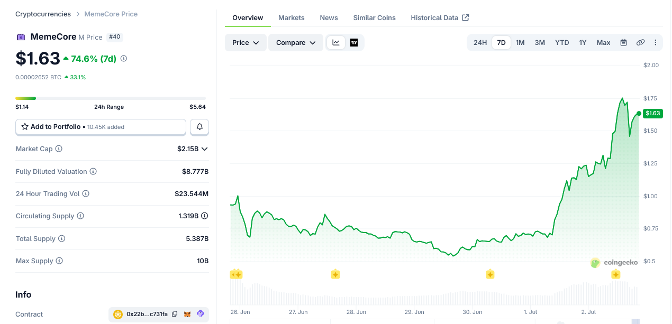Click the BNB chain icon in contract

118,314
